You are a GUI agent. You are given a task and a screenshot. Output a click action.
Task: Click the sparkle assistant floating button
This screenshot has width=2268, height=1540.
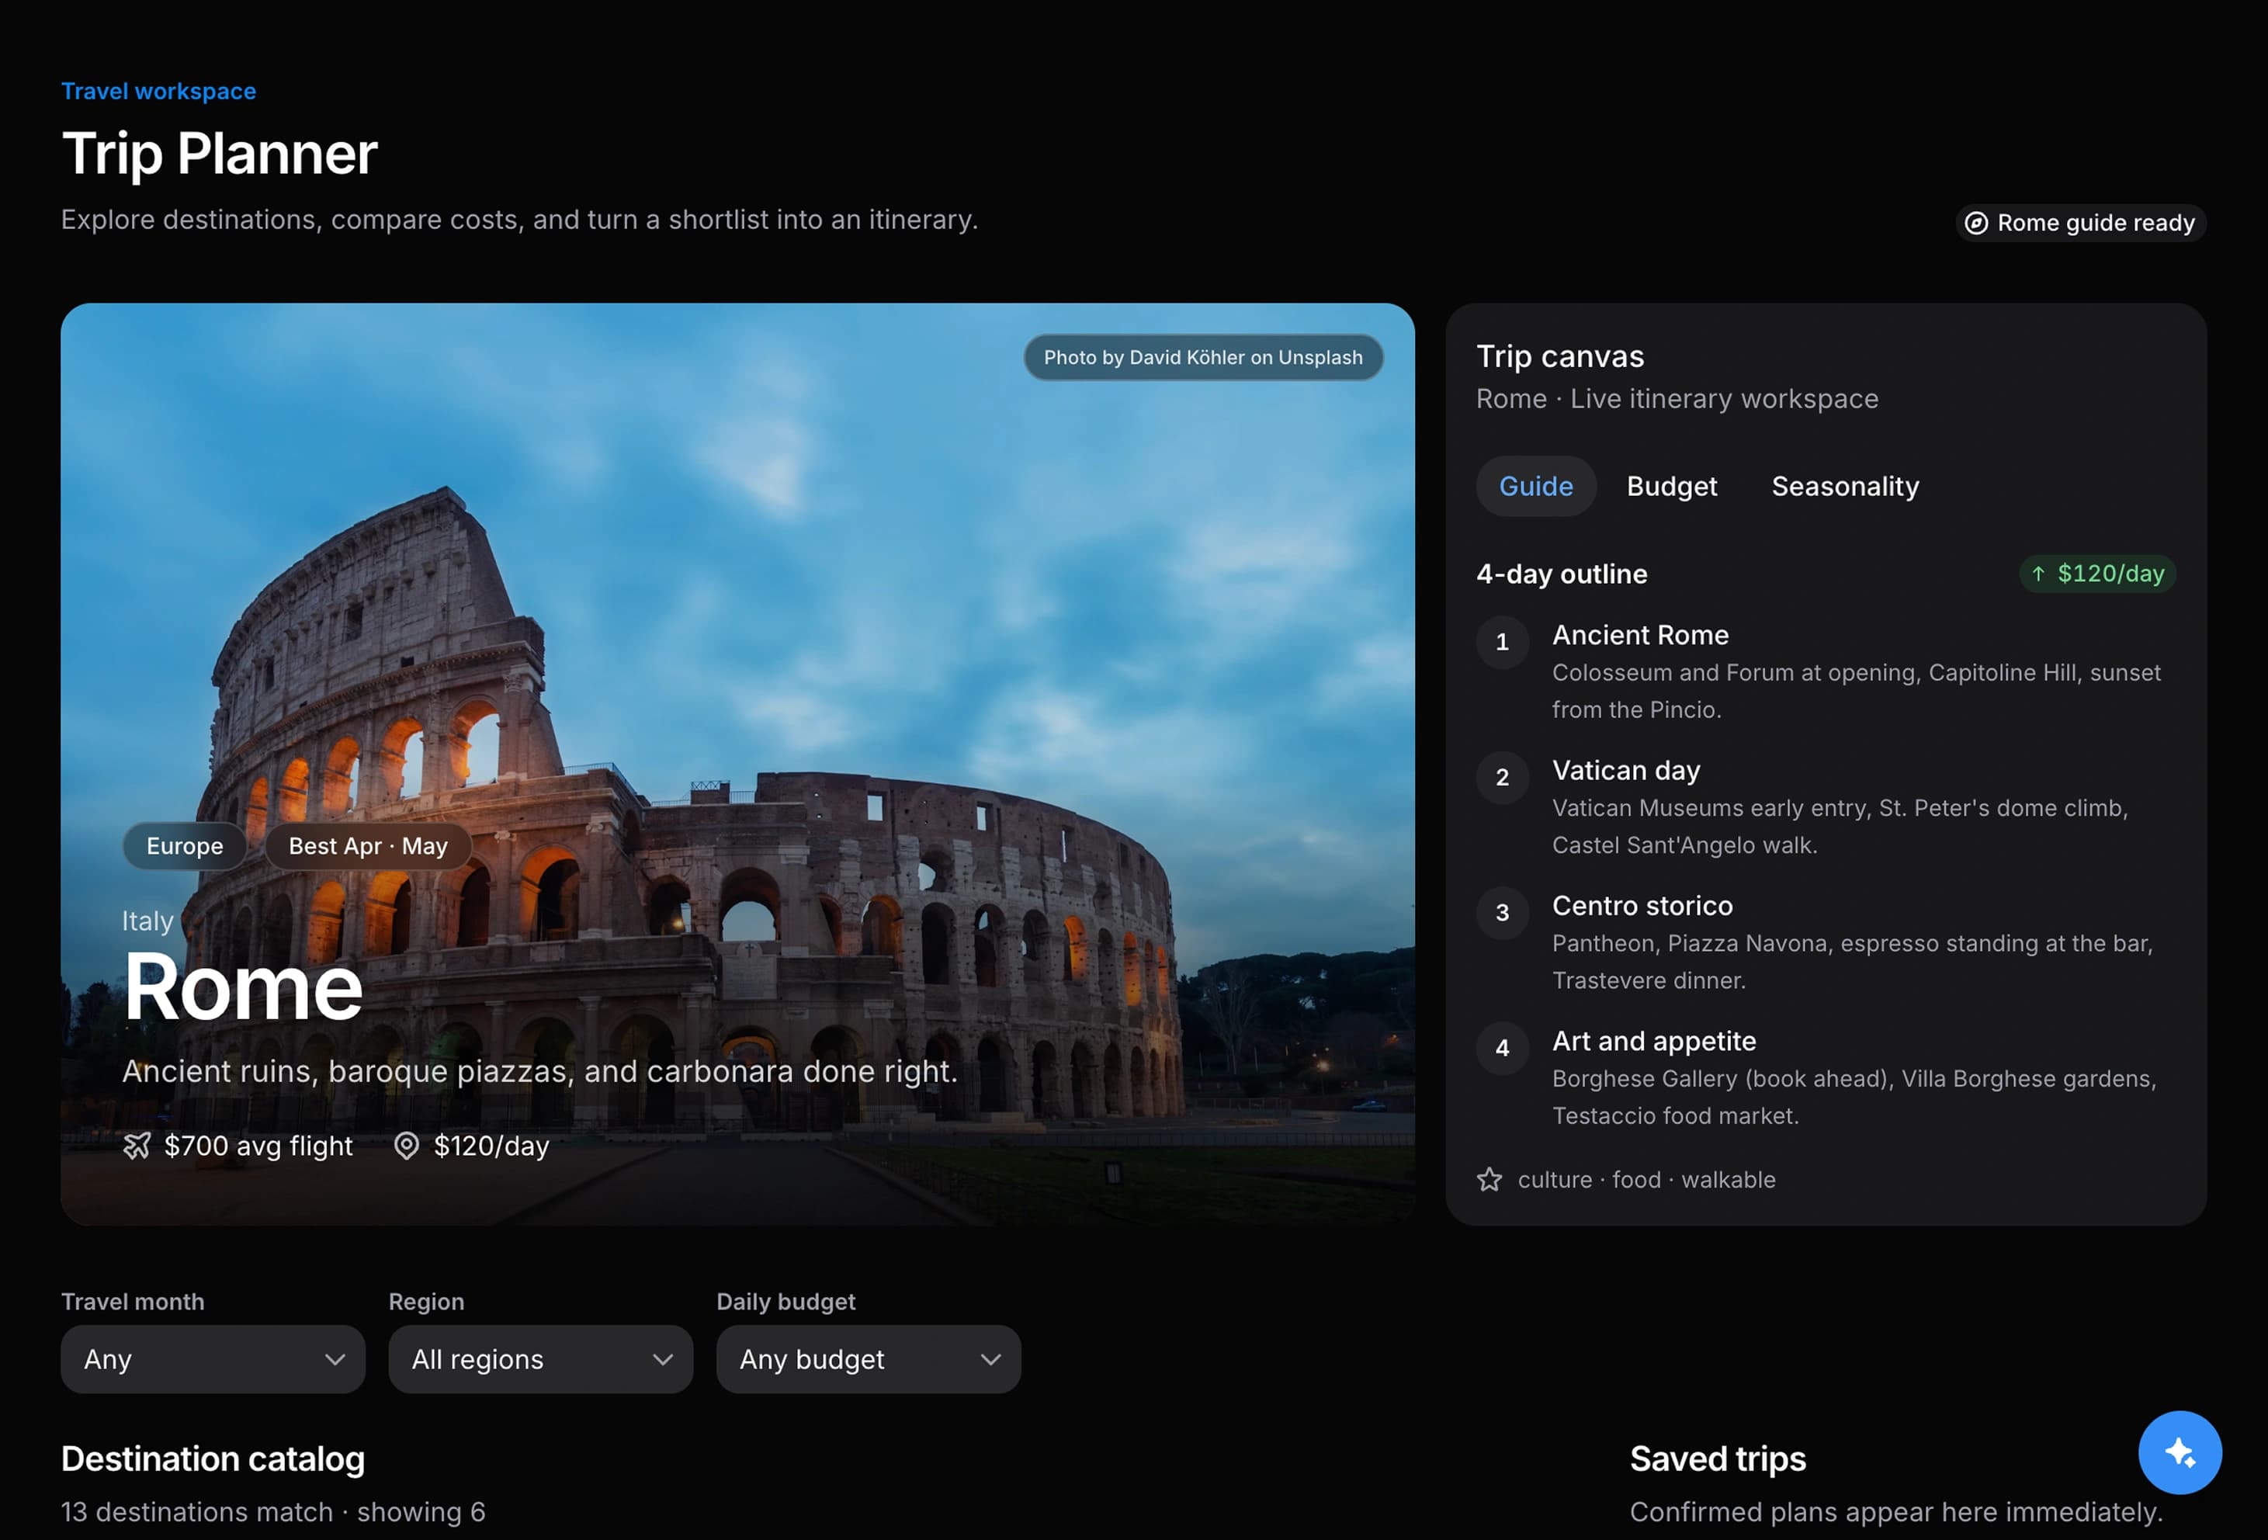click(2180, 1452)
